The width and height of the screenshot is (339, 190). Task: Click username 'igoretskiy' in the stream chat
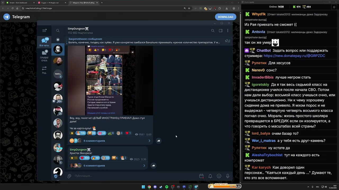[261, 85]
